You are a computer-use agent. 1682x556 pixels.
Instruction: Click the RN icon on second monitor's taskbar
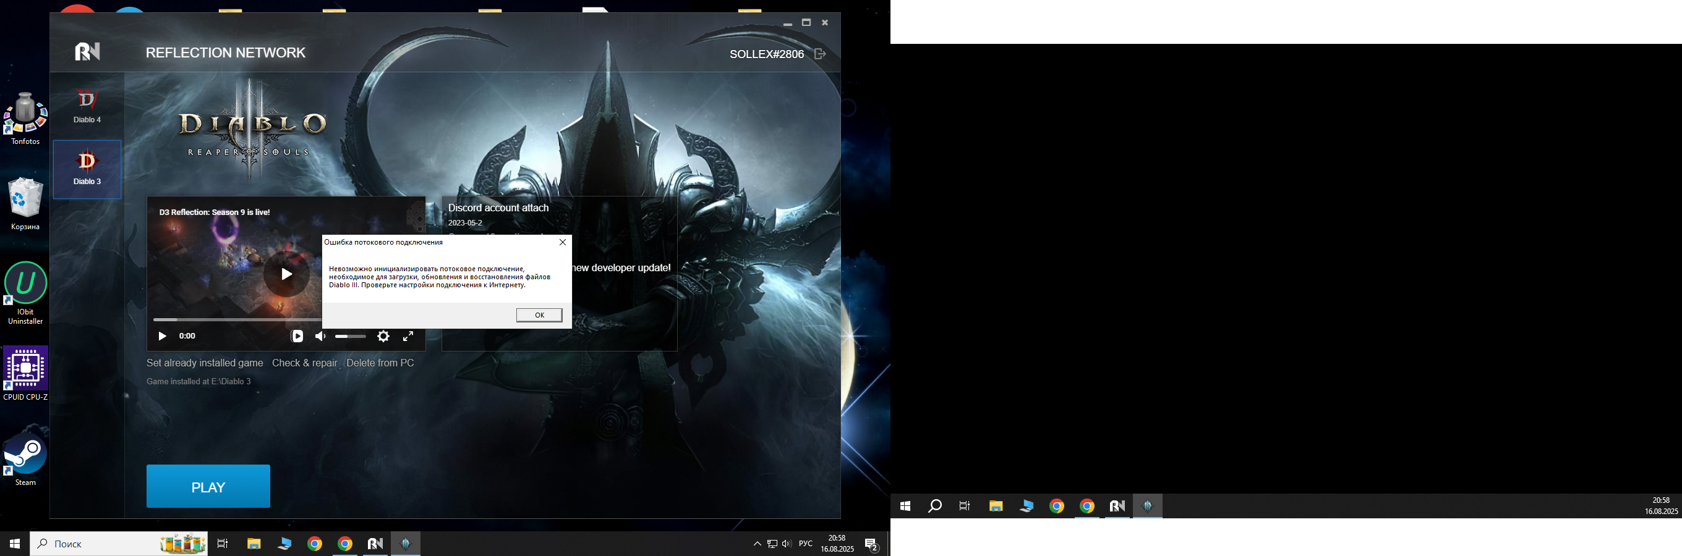(x=1117, y=506)
